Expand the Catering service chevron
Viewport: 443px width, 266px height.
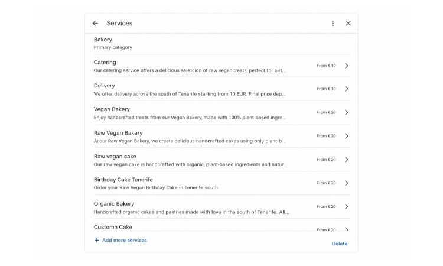click(x=347, y=66)
